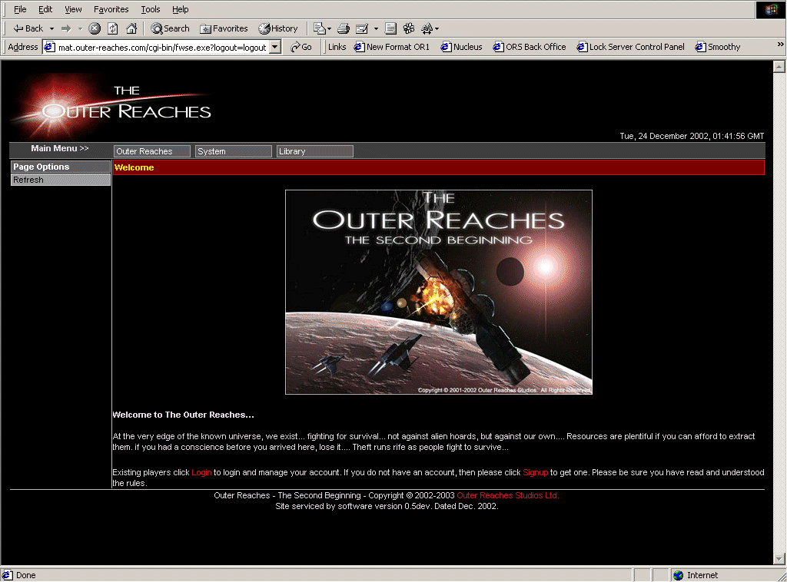Screen dimensions: 787x582
Task: Open the Search pane
Action: coord(170,28)
